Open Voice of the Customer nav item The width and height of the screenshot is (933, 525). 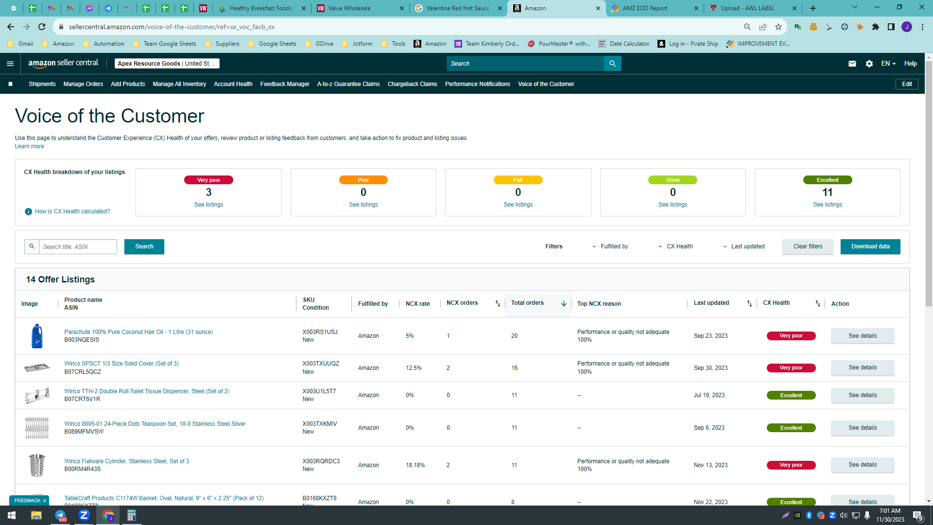click(x=546, y=84)
